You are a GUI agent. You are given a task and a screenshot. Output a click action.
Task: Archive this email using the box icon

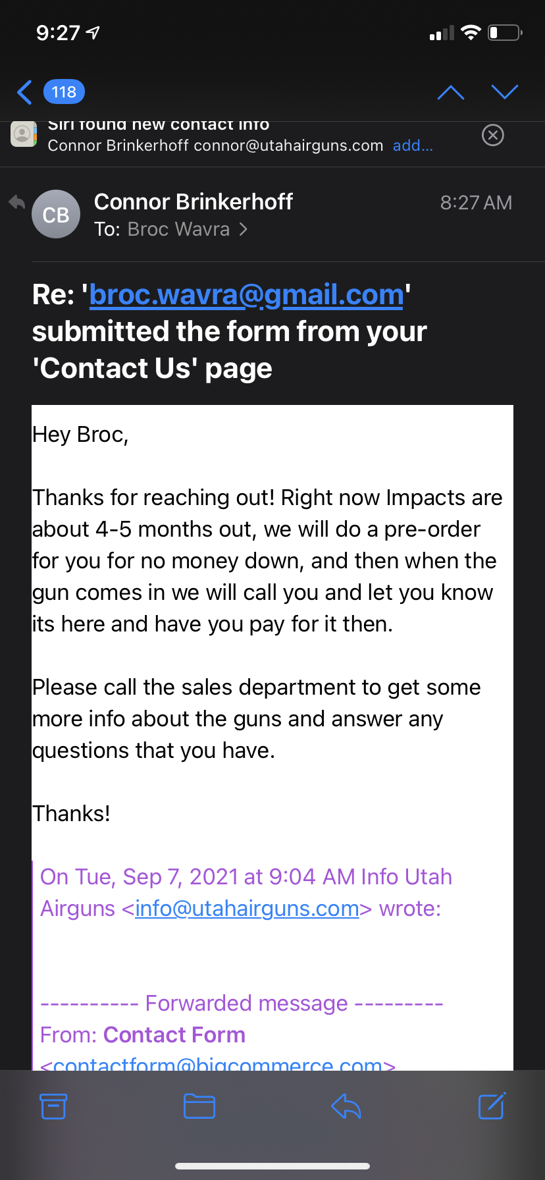pos(53,1106)
